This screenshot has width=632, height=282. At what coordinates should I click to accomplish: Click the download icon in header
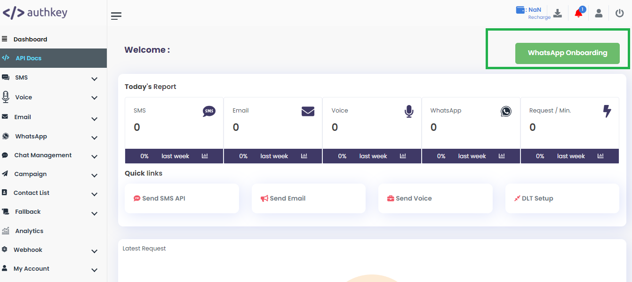click(558, 13)
